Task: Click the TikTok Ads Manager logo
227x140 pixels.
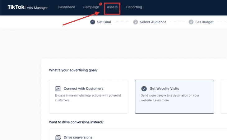Action: [28, 7]
